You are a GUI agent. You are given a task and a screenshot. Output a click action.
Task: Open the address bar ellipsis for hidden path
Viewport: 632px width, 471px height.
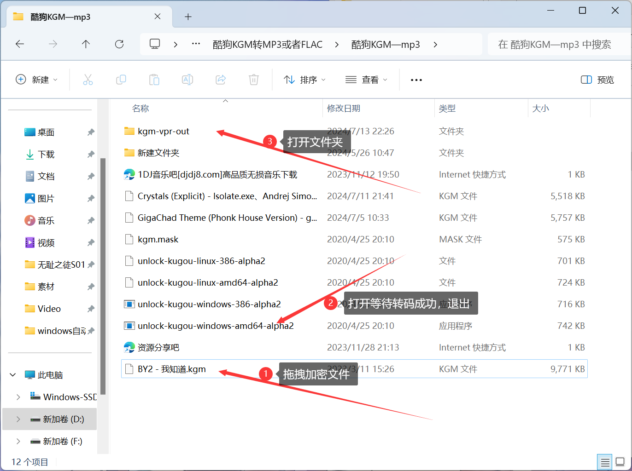click(196, 44)
